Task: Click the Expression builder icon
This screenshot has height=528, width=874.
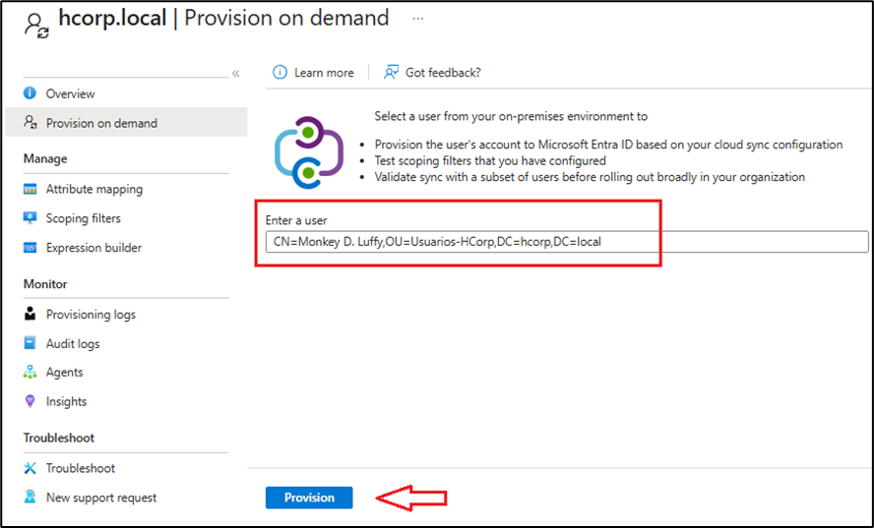Action: (x=30, y=248)
